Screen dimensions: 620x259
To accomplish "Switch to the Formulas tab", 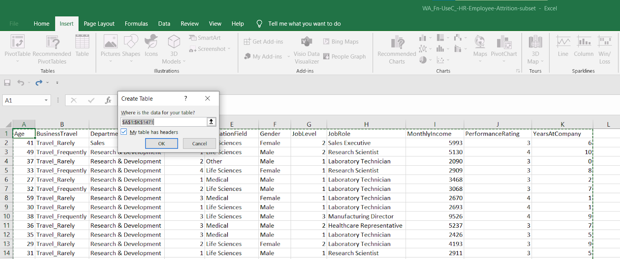I will (x=136, y=24).
